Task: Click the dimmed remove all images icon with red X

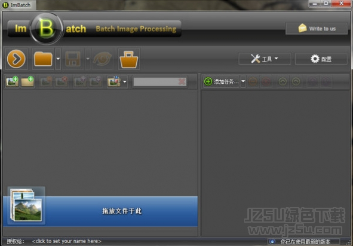Action: 62,81
